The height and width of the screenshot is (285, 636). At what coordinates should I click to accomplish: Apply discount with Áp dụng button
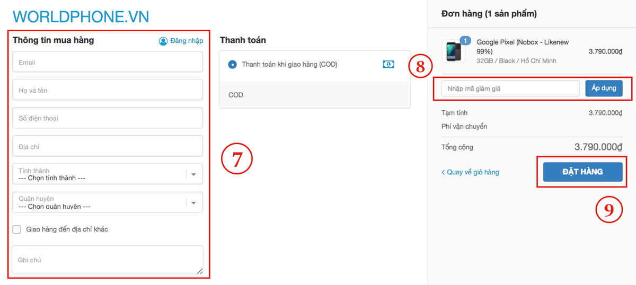pyautogui.click(x=604, y=88)
